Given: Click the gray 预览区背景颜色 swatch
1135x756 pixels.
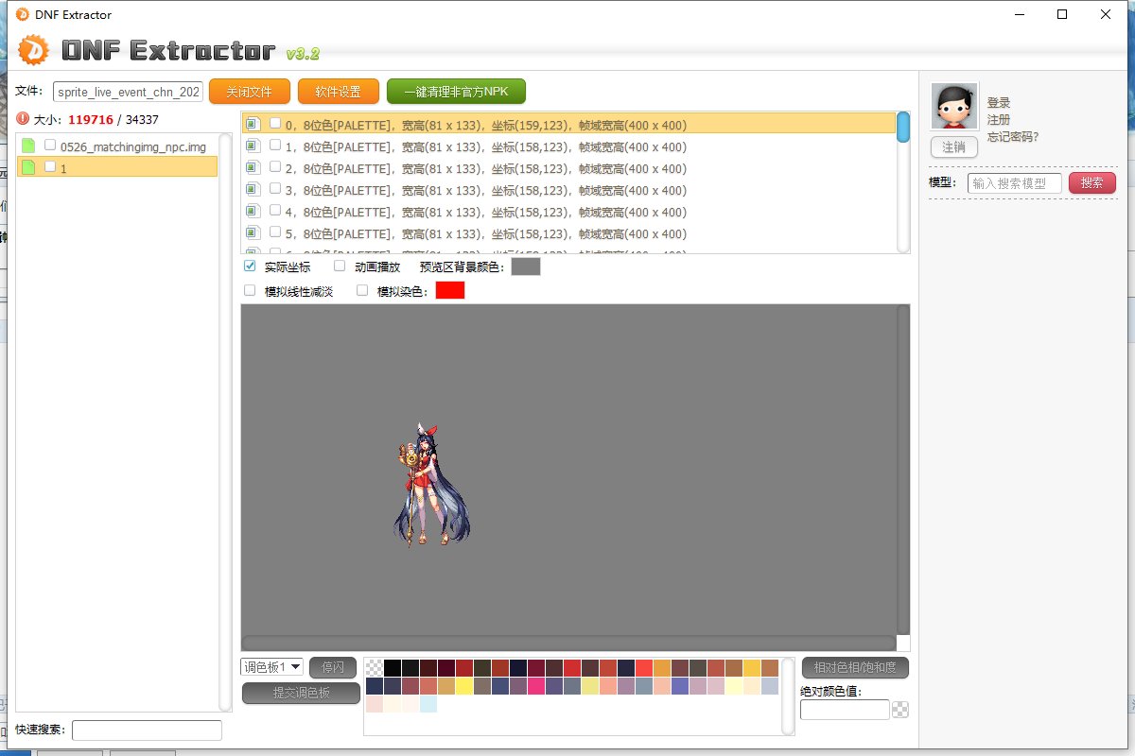Looking at the screenshot, I should 526,266.
